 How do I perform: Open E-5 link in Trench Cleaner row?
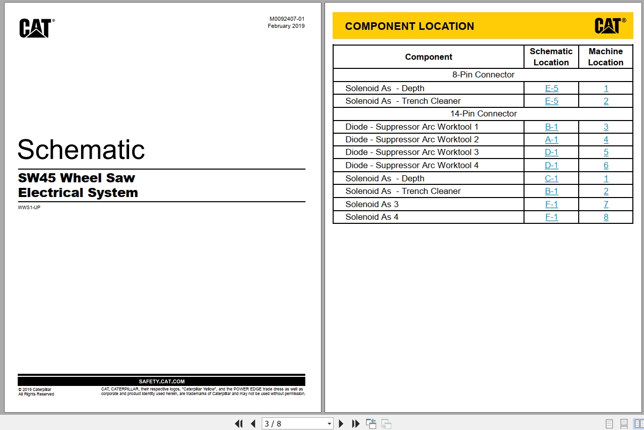pos(551,101)
